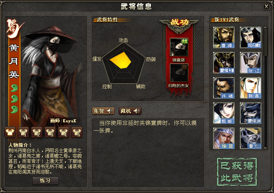View the 郭嘉 general
274x193 pixels.
click(x=251, y=88)
